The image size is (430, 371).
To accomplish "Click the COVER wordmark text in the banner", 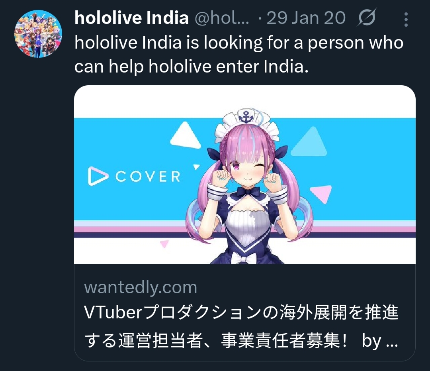I will coord(148,177).
